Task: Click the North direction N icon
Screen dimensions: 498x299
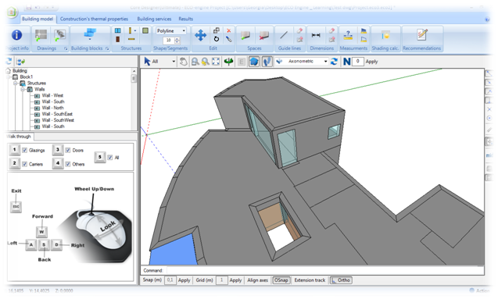Action: [x=346, y=62]
